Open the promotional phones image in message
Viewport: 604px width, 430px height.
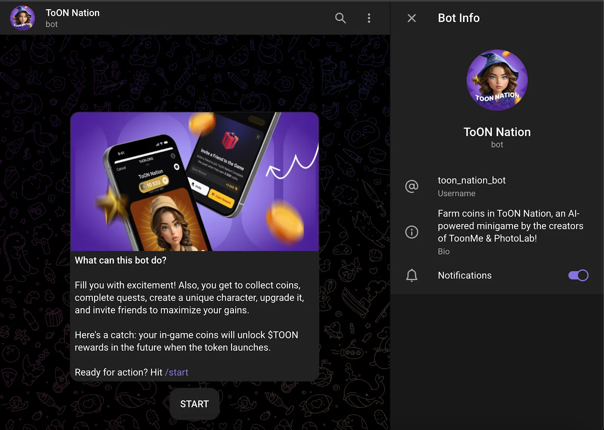[194, 181]
